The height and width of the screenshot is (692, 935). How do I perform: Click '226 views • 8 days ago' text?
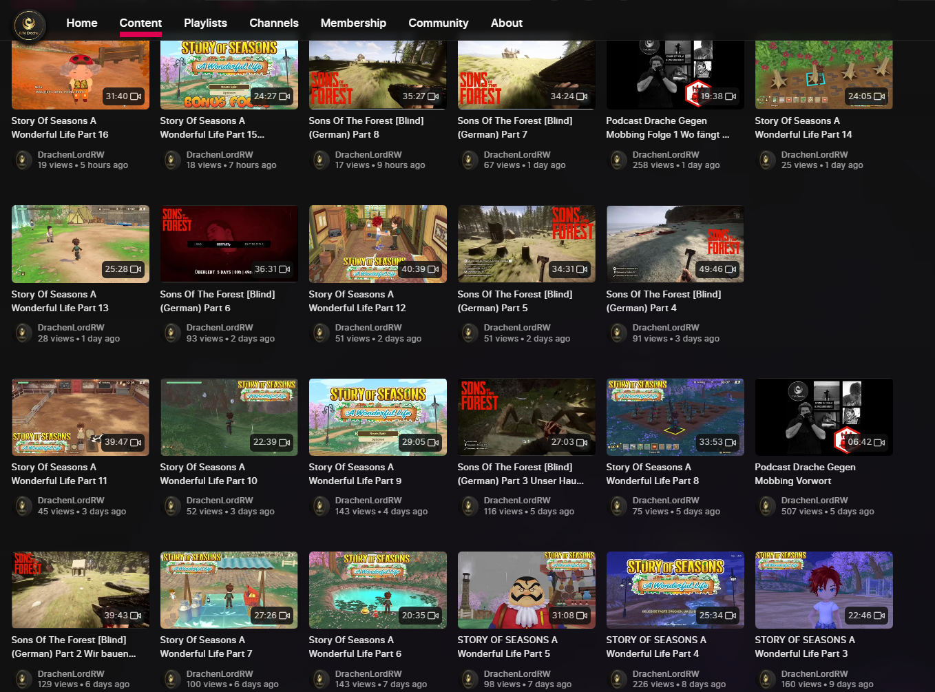point(679,684)
